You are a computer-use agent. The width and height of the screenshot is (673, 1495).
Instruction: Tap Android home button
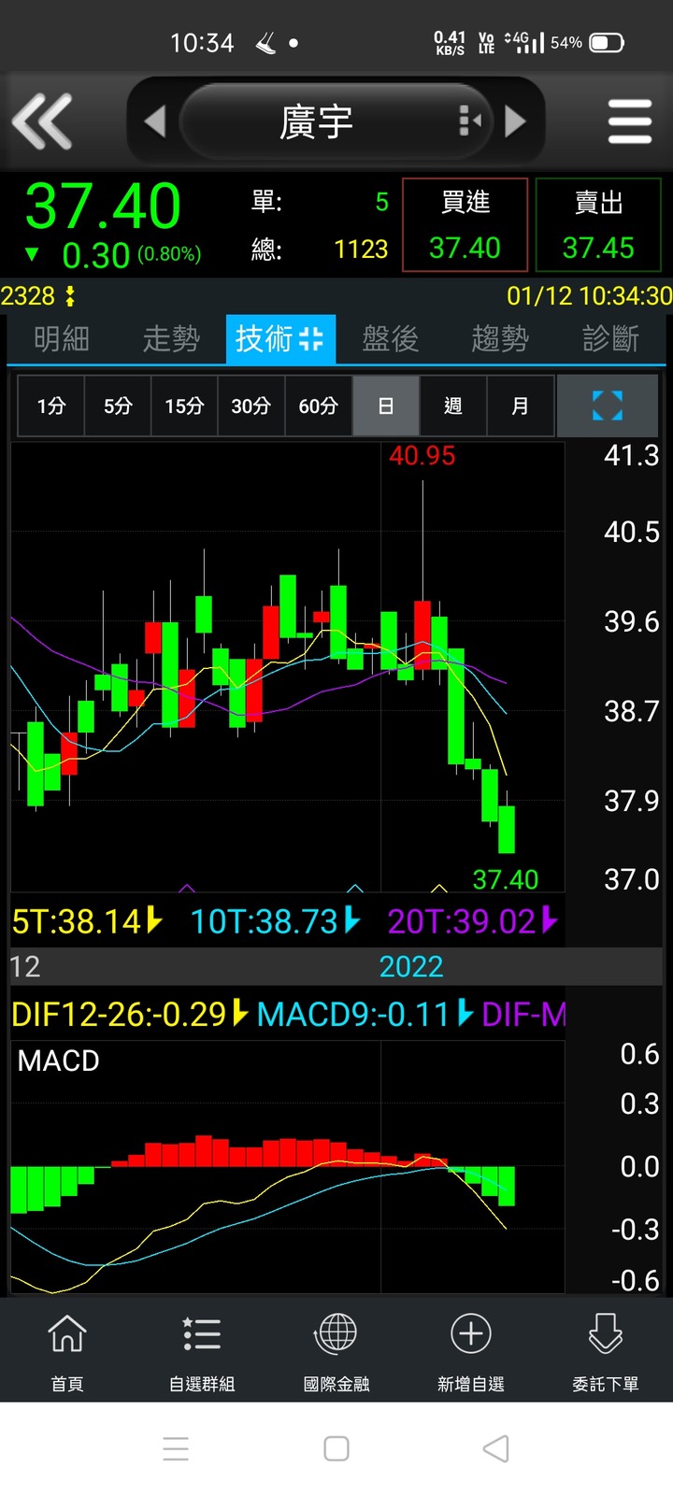336,1448
